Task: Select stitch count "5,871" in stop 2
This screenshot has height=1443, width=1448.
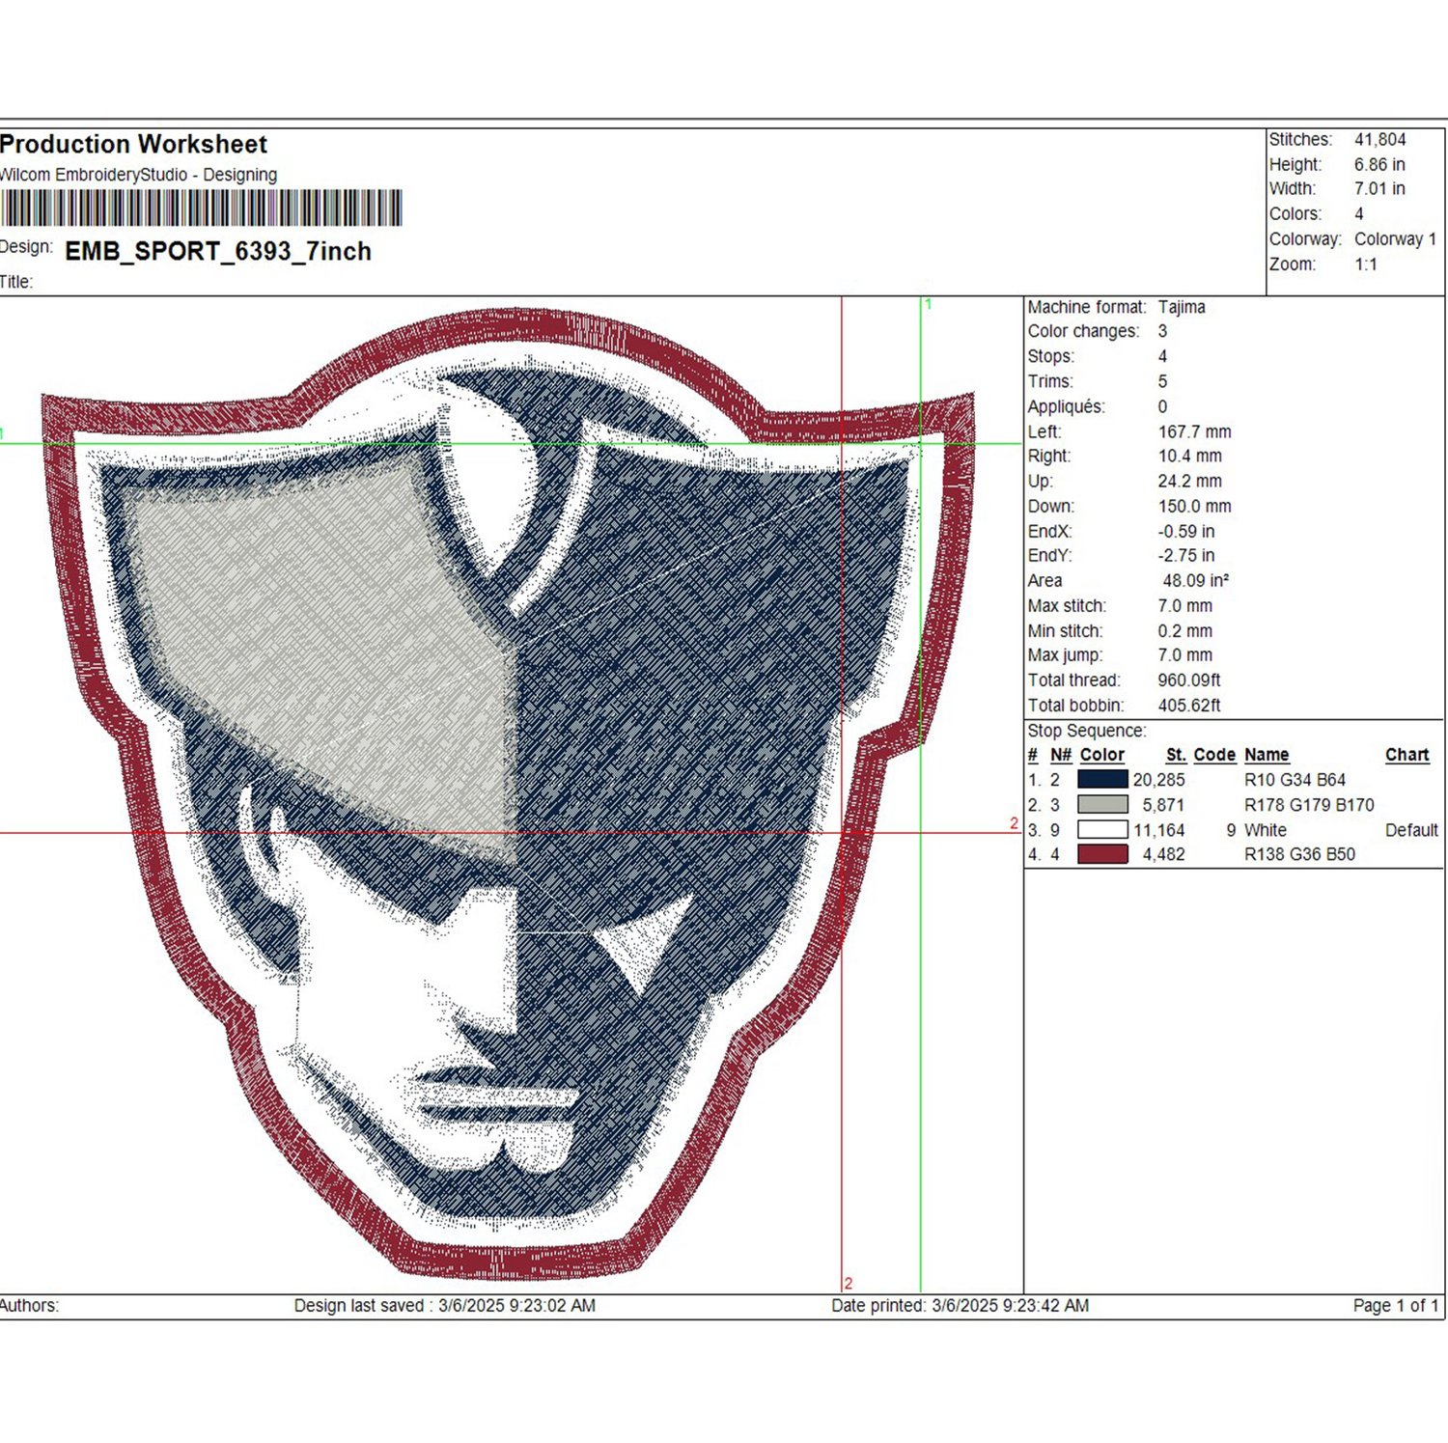Action: tap(1163, 805)
